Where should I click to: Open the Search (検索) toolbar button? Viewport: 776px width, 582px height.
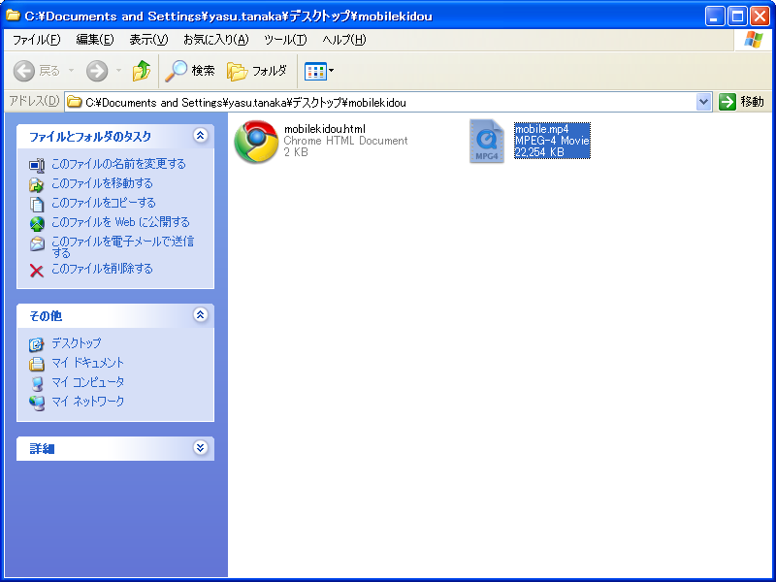point(190,71)
